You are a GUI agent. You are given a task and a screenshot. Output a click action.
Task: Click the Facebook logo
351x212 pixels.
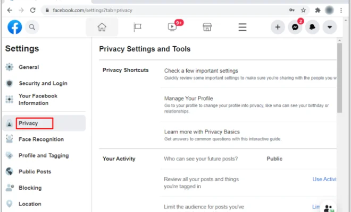14,27
